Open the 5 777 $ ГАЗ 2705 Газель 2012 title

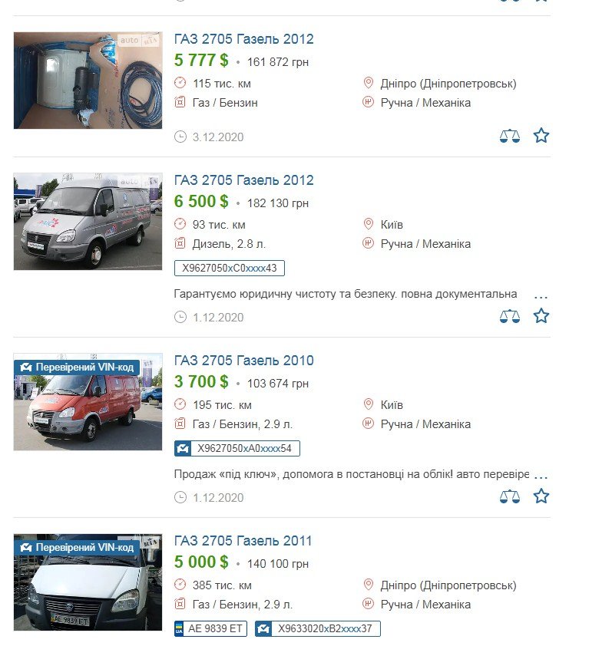pyautogui.click(x=243, y=39)
